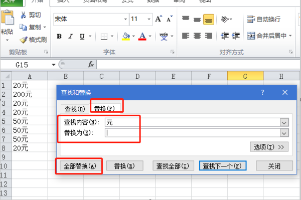Open Alignment group dialog launcher
The height and width of the screenshot is (200, 301).
pyautogui.click(x=290, y=52)
